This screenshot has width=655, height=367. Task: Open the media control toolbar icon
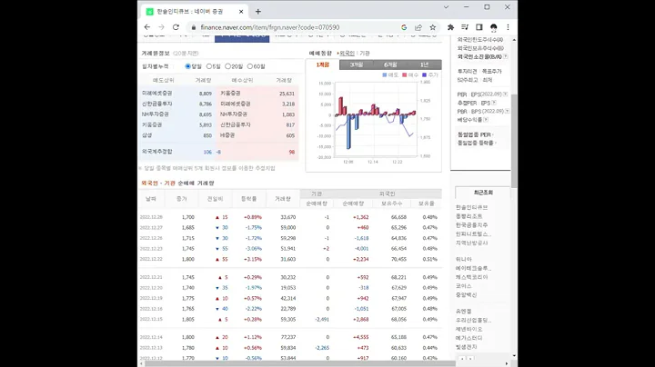click(x=465, y=27)
